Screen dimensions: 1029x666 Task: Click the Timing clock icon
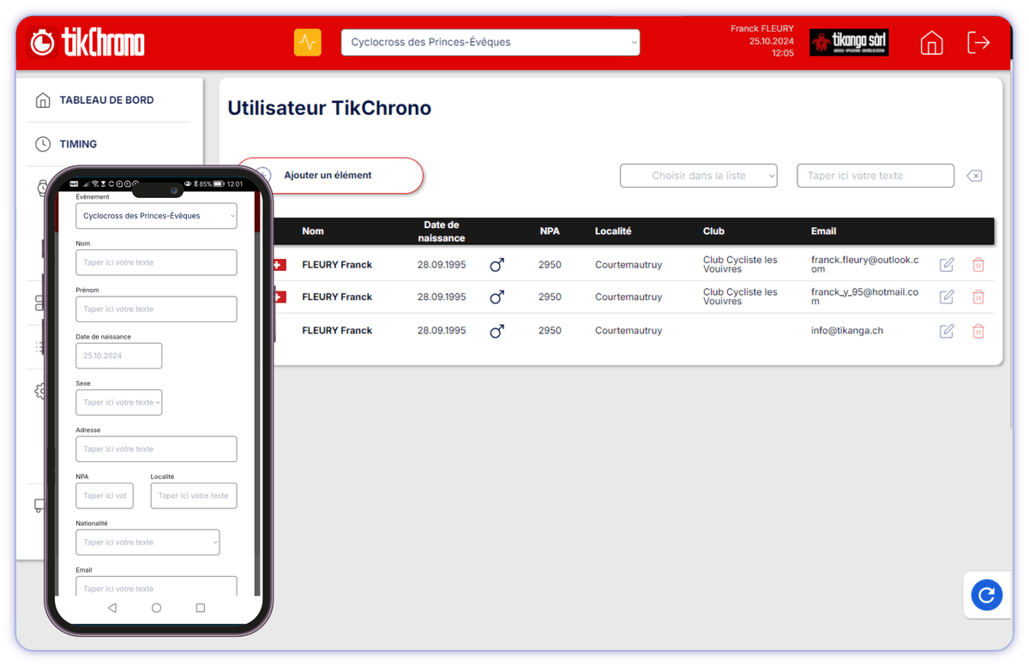[43, 144]
